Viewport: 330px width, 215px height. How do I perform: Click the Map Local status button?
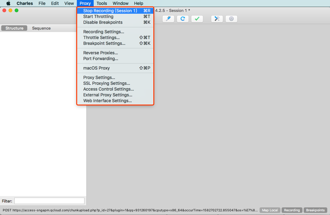[x=270, y=210]
